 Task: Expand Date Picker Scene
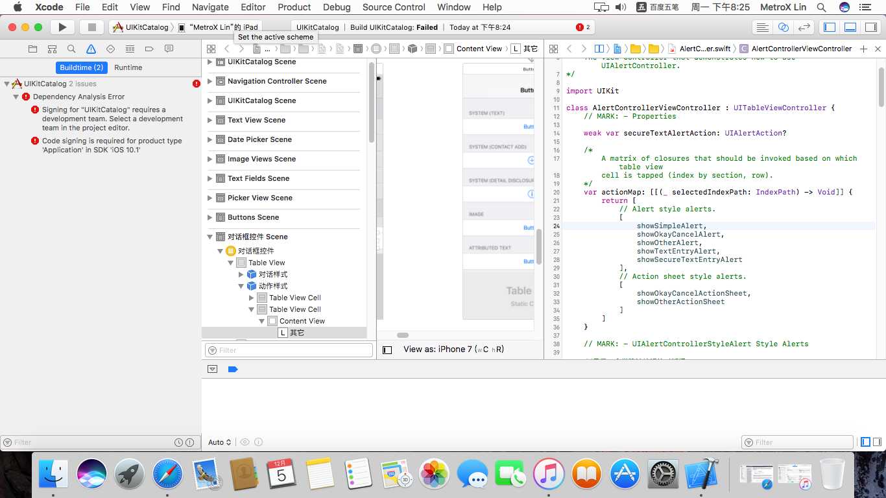click(210, 139)
